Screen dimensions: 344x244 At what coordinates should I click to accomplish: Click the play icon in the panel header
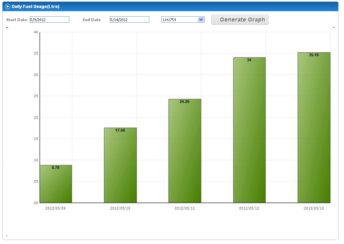[7, 6]
